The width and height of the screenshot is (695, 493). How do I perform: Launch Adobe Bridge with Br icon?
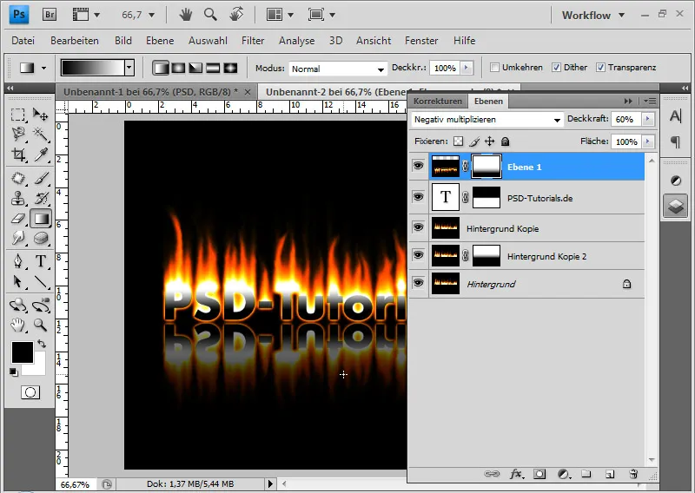click(50, 15)
